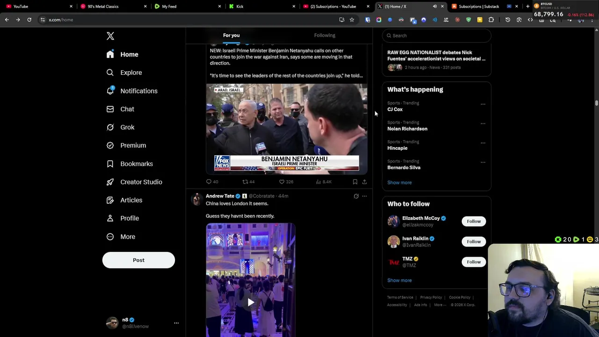Go back in browser history
This screenshot has width=599, height=337.
[x=7, y=20]
